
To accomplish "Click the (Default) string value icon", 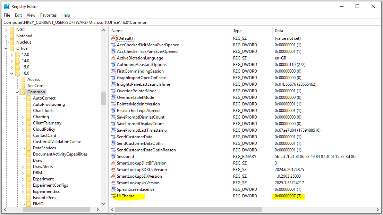I will click(x=113, y=38).
